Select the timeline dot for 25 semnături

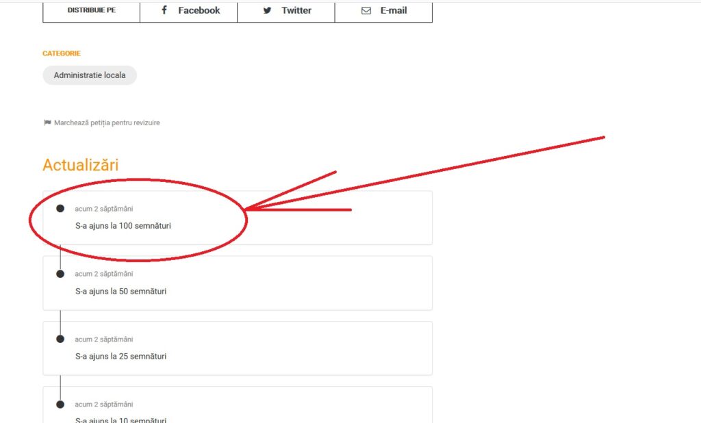tap(60, 339)
